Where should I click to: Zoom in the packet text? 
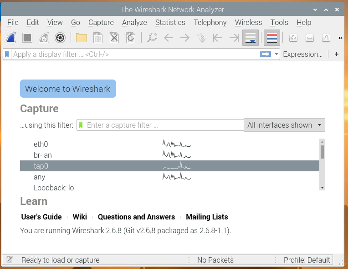[293, 38]
